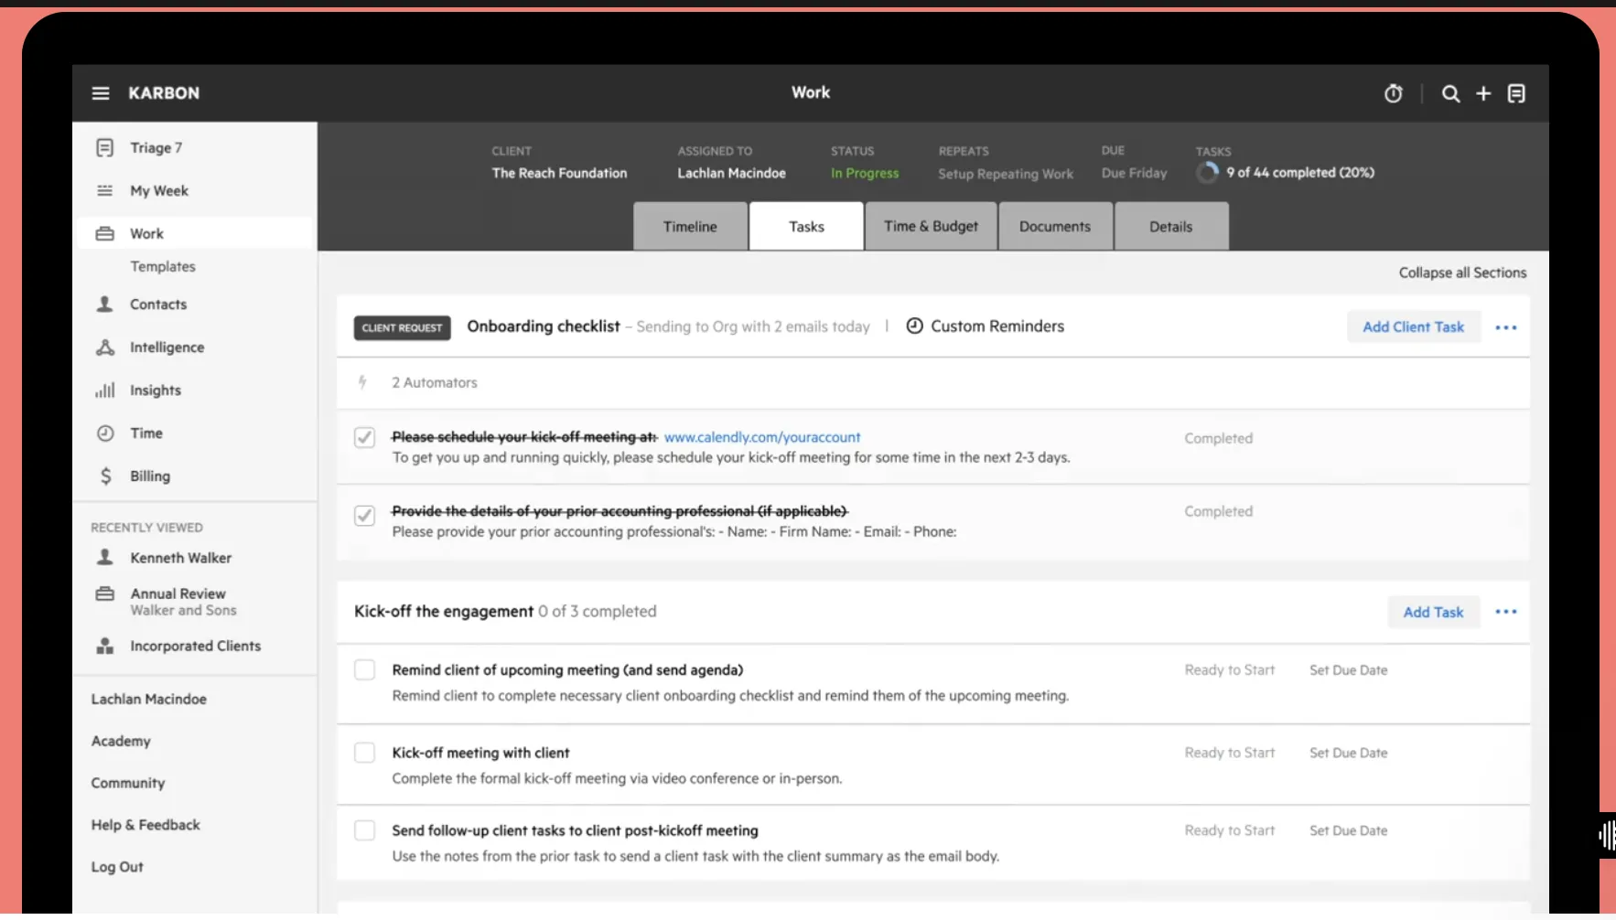Uncheck the schedule kick-off meeting task

coord(364,438)
